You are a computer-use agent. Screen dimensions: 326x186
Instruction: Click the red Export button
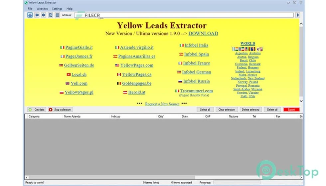291,110
